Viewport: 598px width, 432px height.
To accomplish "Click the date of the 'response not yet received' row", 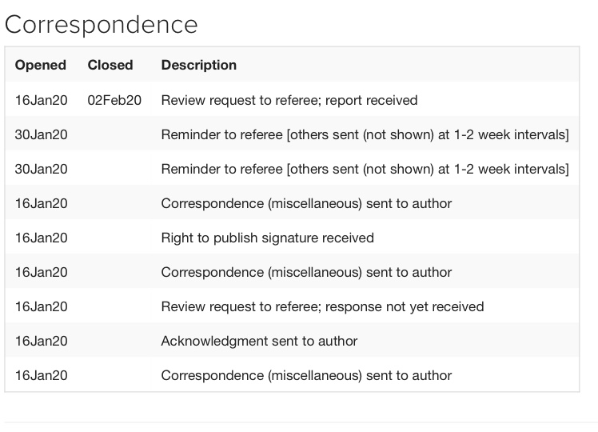I will click(x=42, y=306).
